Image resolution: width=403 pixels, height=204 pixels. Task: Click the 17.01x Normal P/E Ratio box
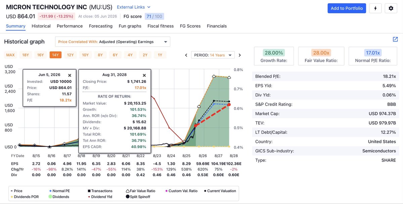coord(372,56)
